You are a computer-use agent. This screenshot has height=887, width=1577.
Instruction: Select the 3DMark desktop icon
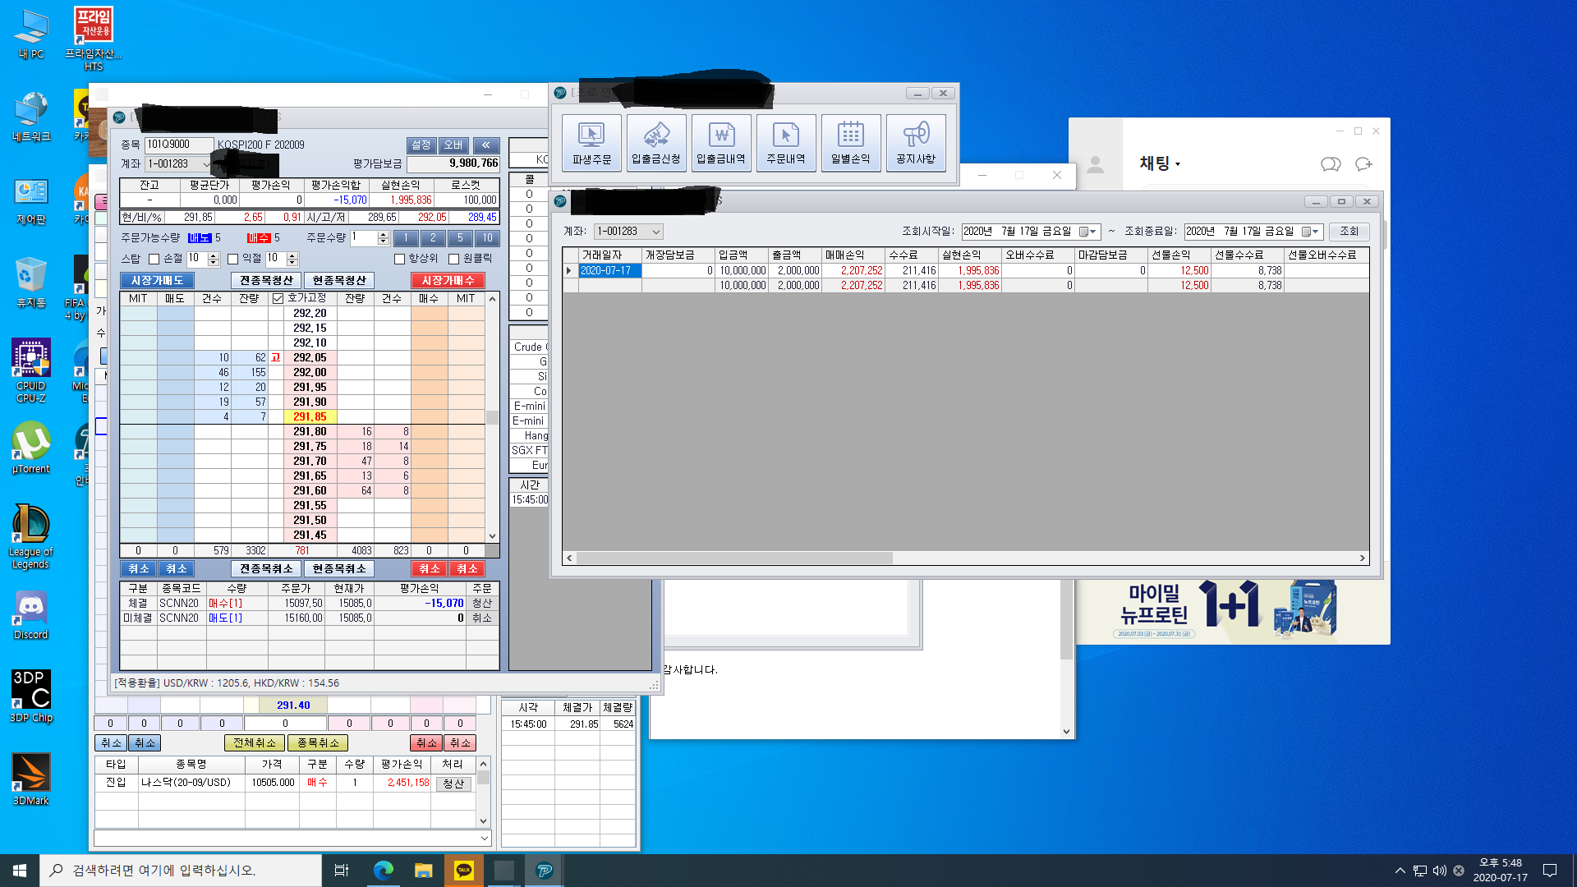(31, 779)
